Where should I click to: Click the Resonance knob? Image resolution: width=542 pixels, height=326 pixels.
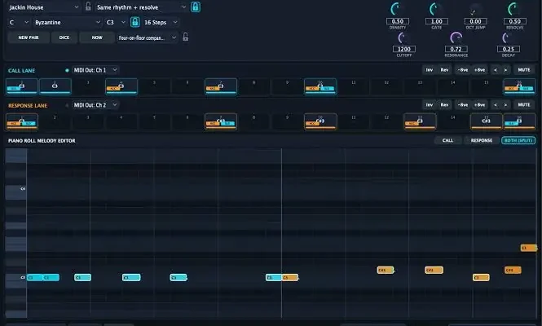(x=456, y=38)
